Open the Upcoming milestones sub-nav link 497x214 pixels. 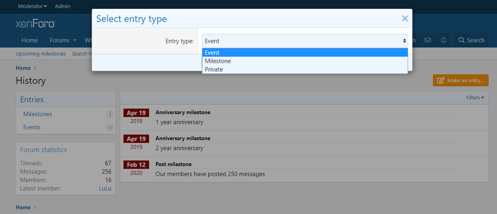click(x=40, y=53)
